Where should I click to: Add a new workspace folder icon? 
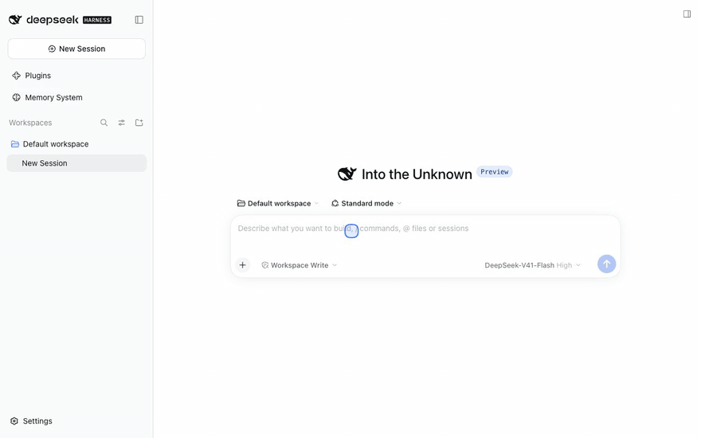[x=139, y=123]
